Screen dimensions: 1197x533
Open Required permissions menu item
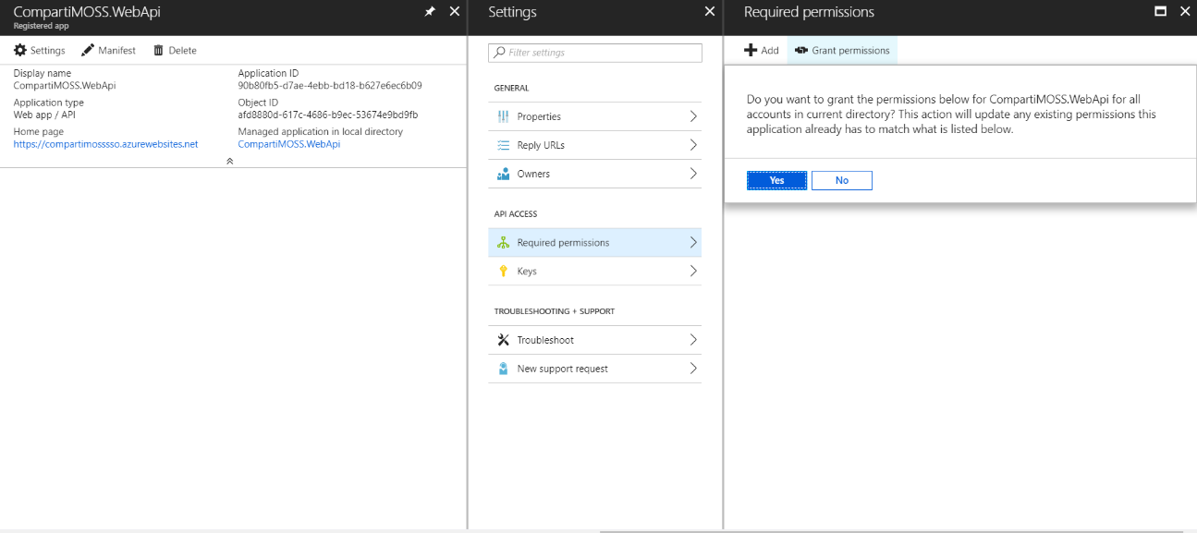(x=563, y=243)
